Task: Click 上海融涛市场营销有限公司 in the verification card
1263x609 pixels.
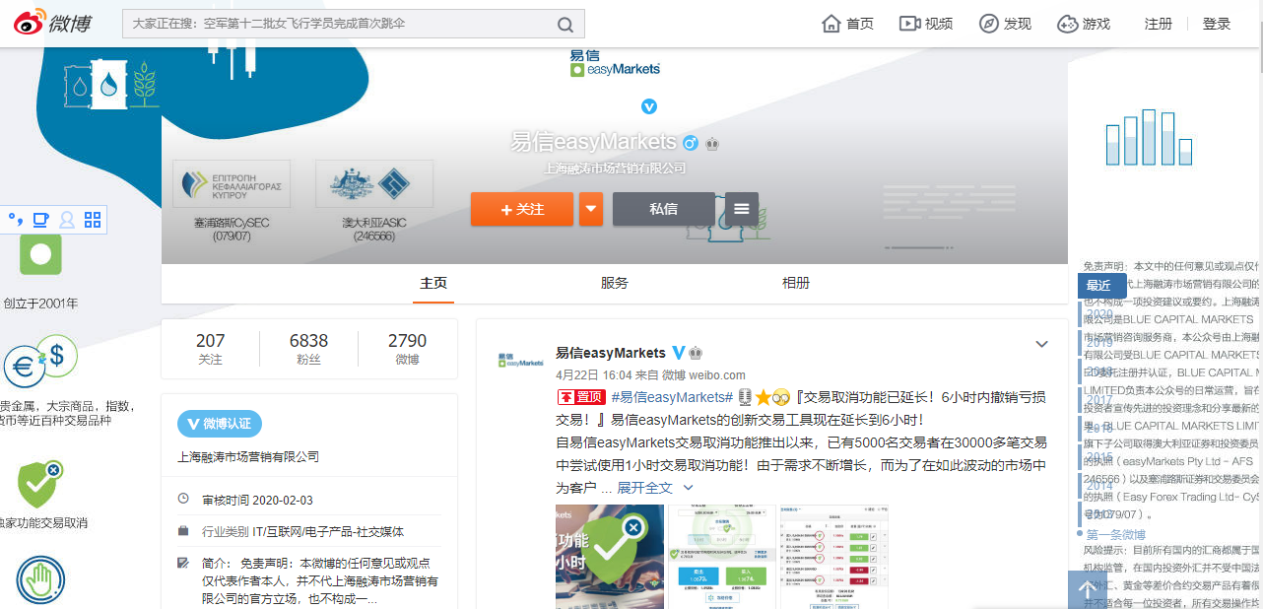Action: [x=248, y=457]
